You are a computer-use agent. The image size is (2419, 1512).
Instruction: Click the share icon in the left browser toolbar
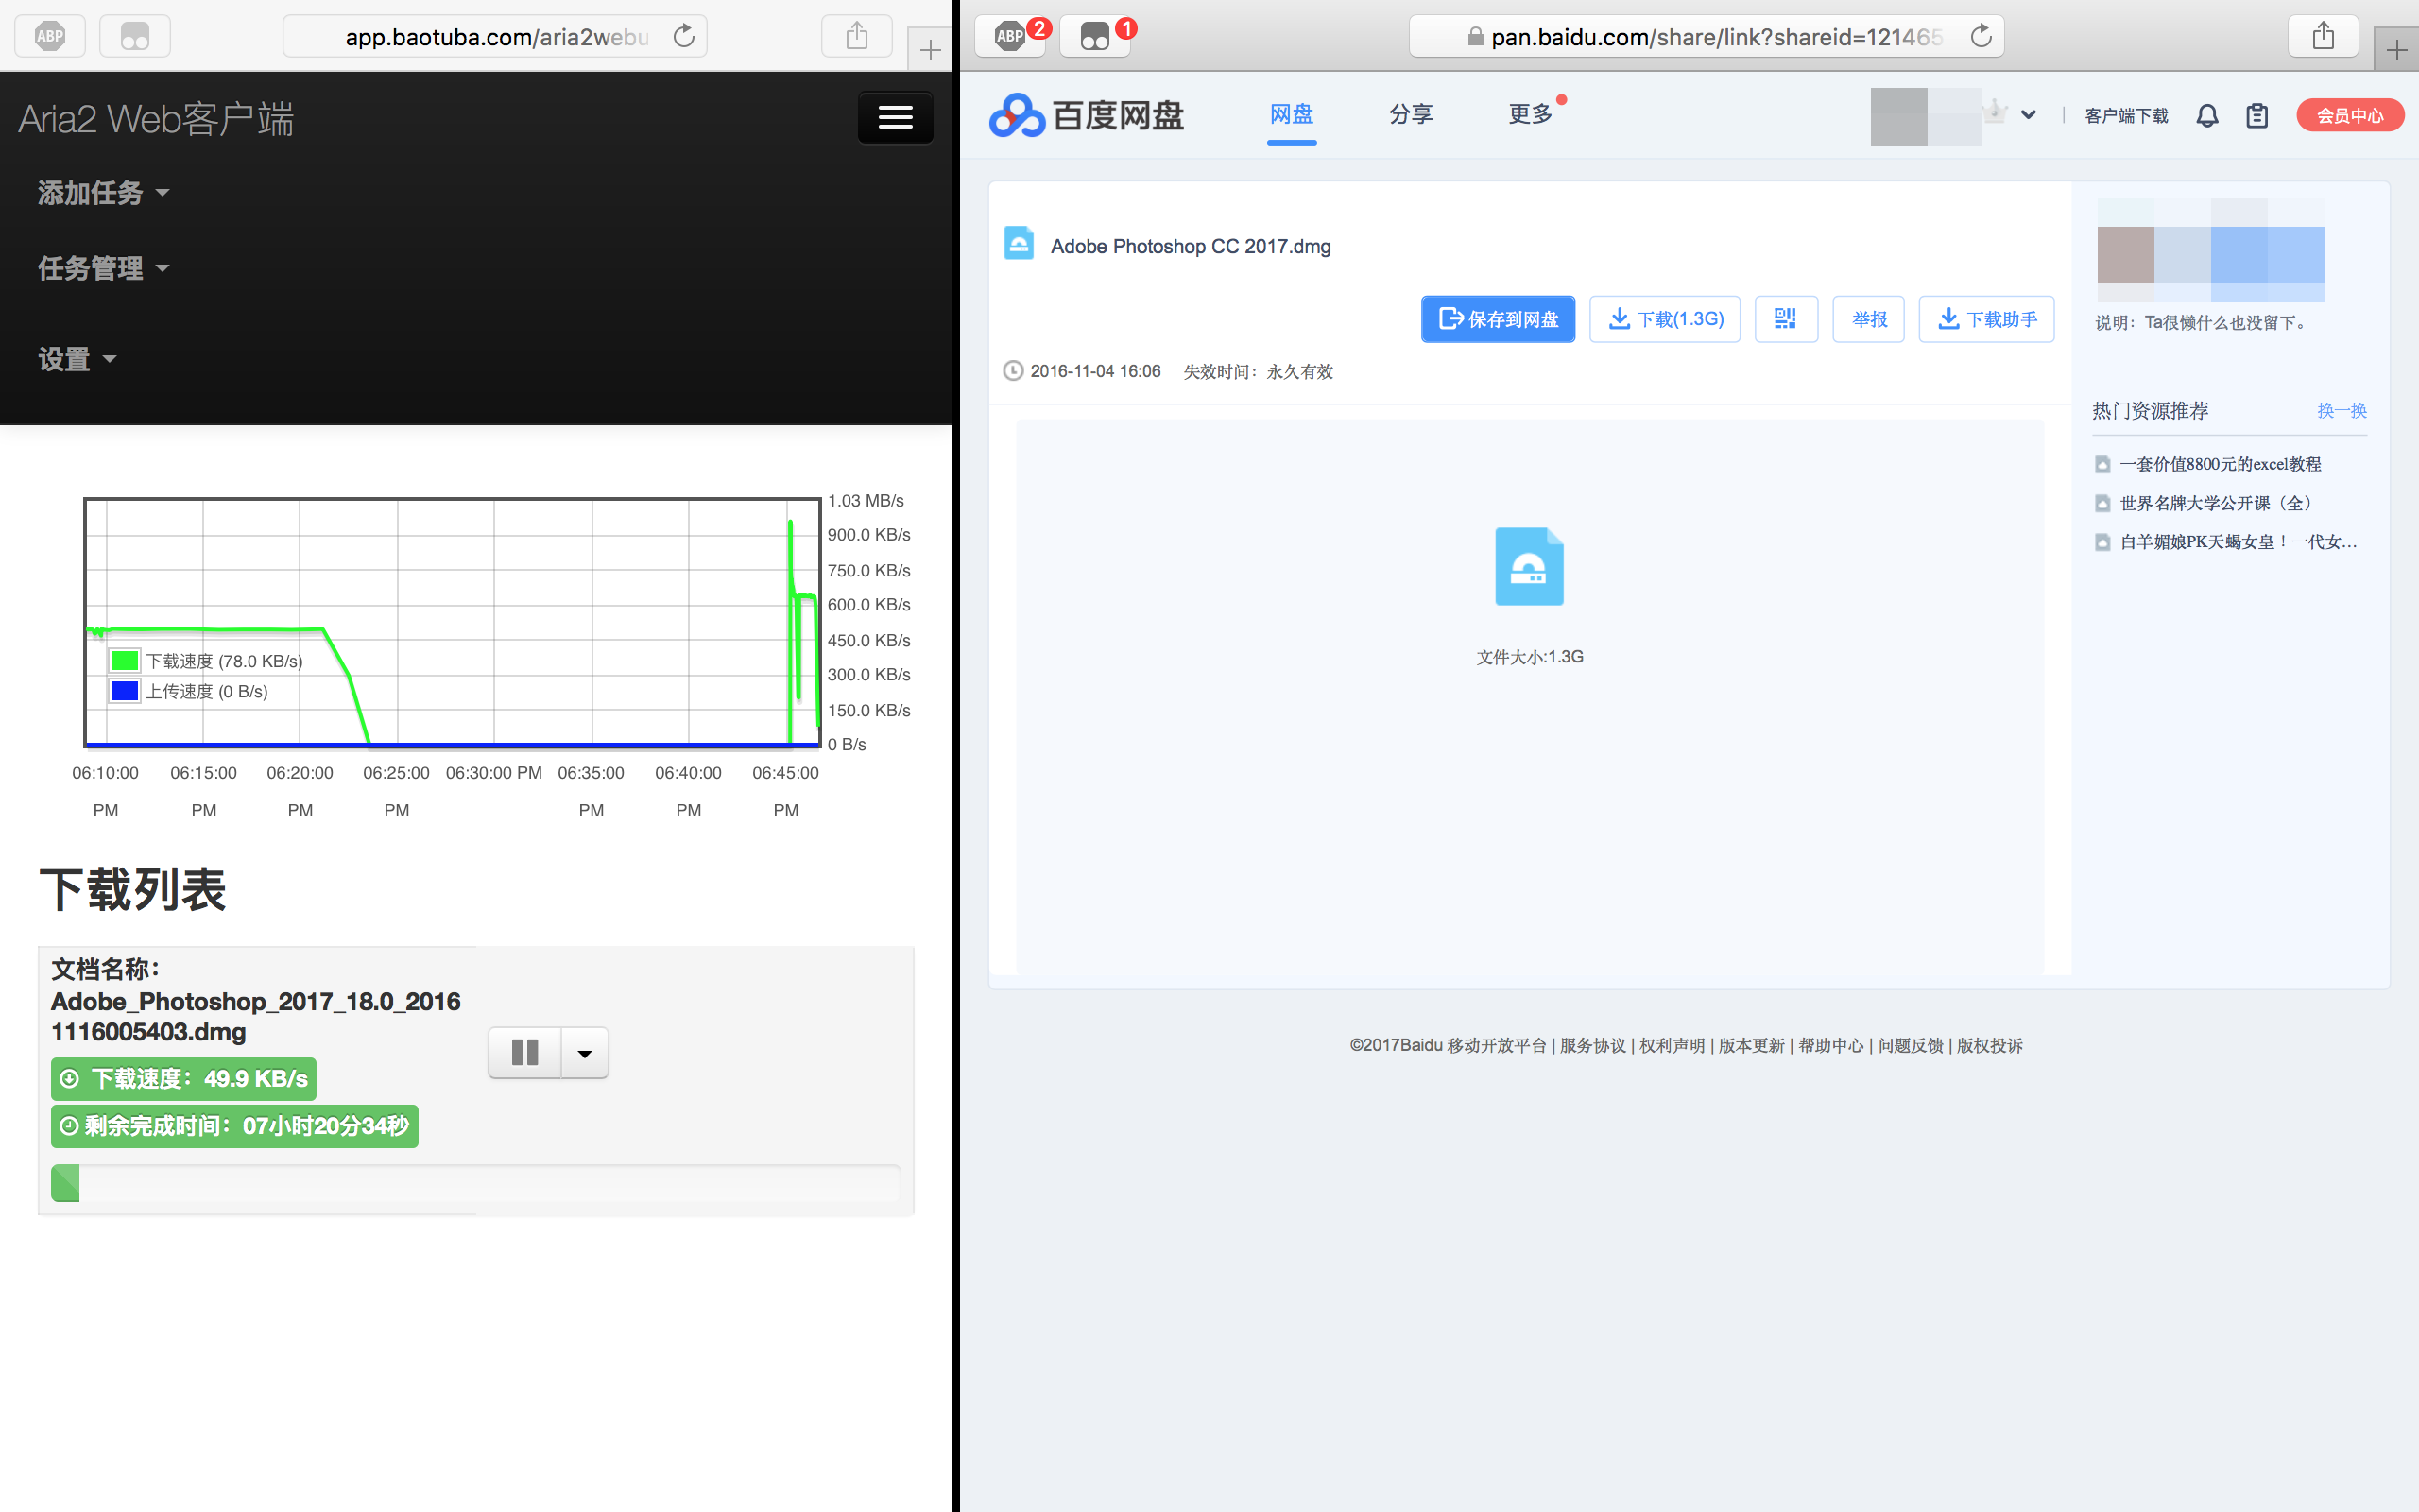[857, 37]
